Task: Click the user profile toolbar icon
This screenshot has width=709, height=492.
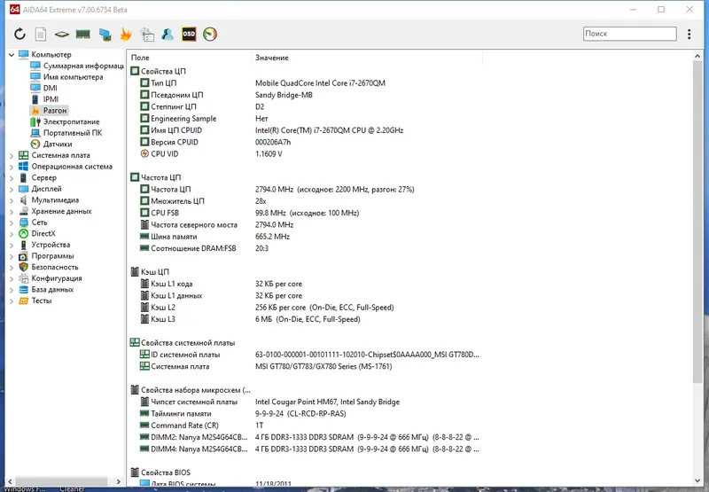Action: tap(168, 35)
